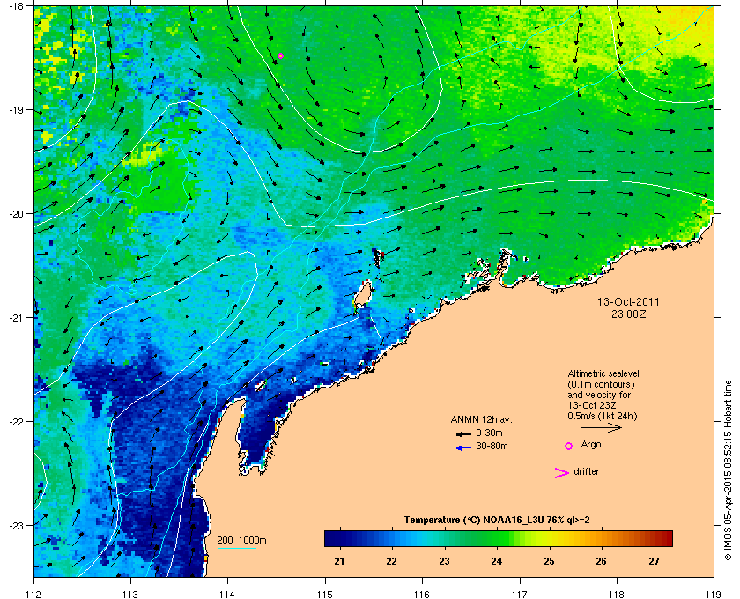Click the date text 13-Oct-2011

(x=628, y=302)
